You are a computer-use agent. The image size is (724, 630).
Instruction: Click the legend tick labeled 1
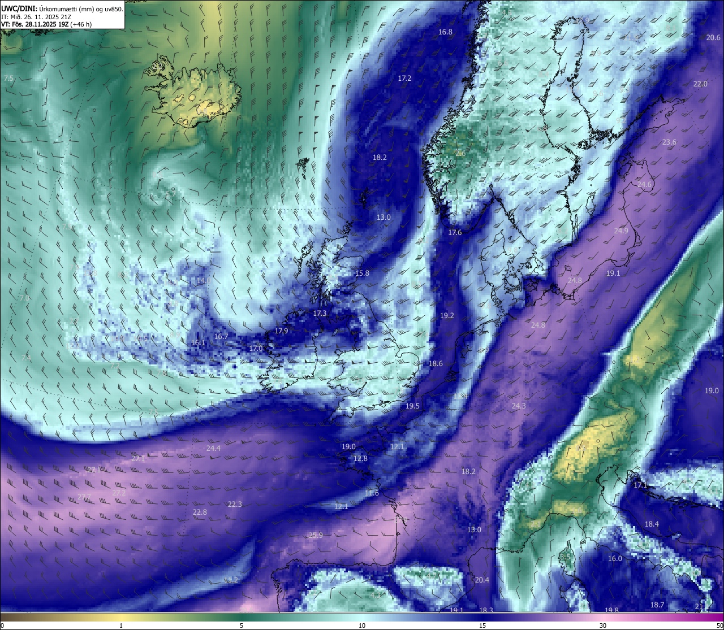[121, 625]
